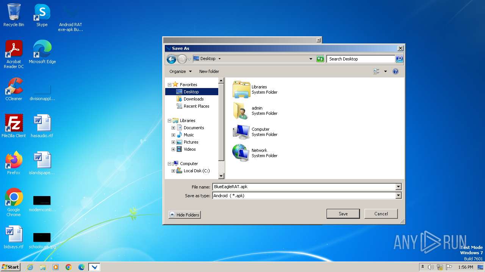
Task: Select the bidsays.rtf desktop file
Action: (x=14, y=237)
